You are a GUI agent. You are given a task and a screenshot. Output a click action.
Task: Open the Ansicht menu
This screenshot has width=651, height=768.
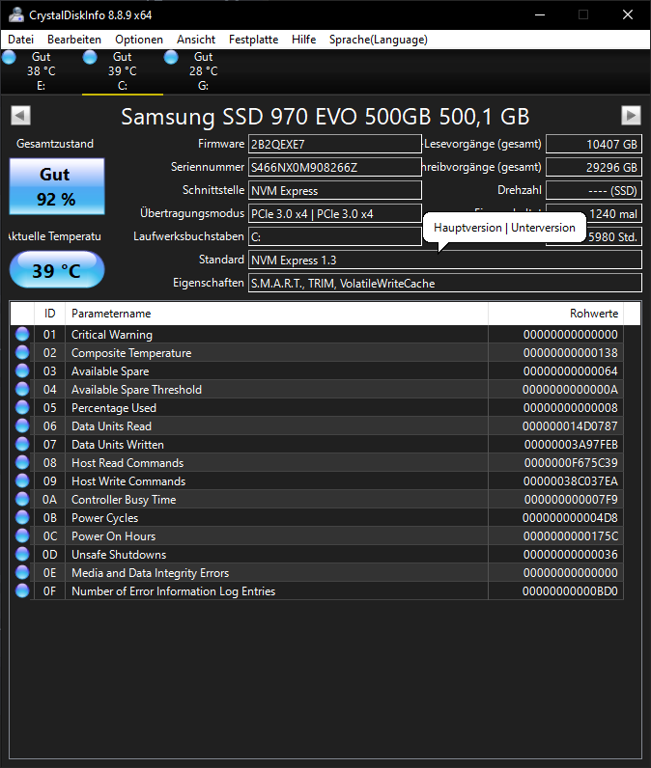(x=196, y=40)
